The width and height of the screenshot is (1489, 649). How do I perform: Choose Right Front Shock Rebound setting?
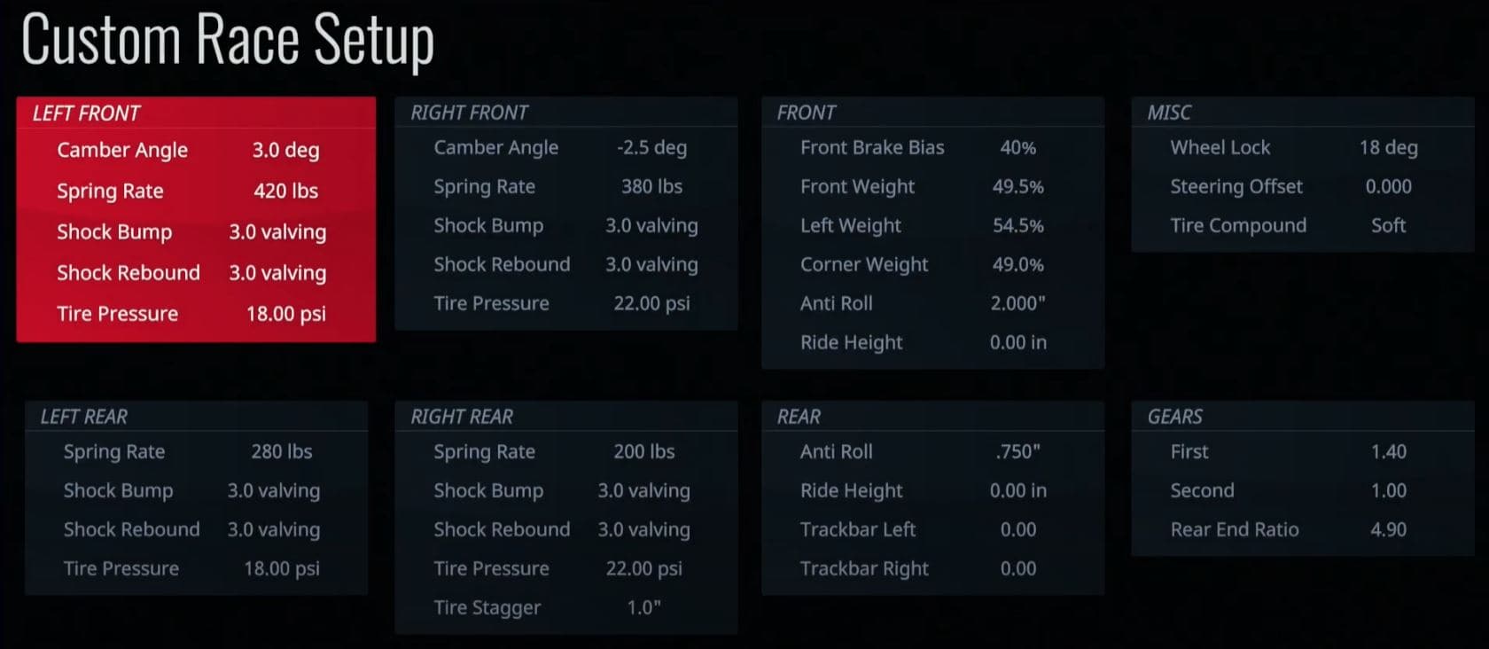[565, 264]
